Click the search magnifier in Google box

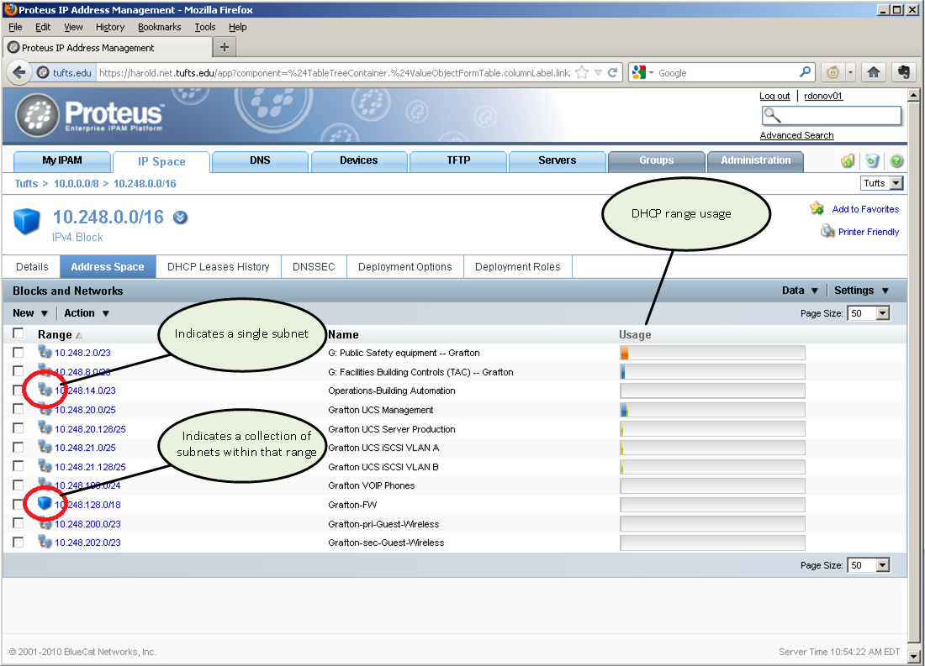pos(806,72)
